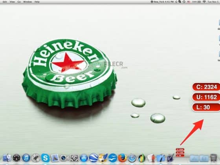Click the small camera lens Dock icon
Viewport: 220px width, 165px height.
point(63,158)
